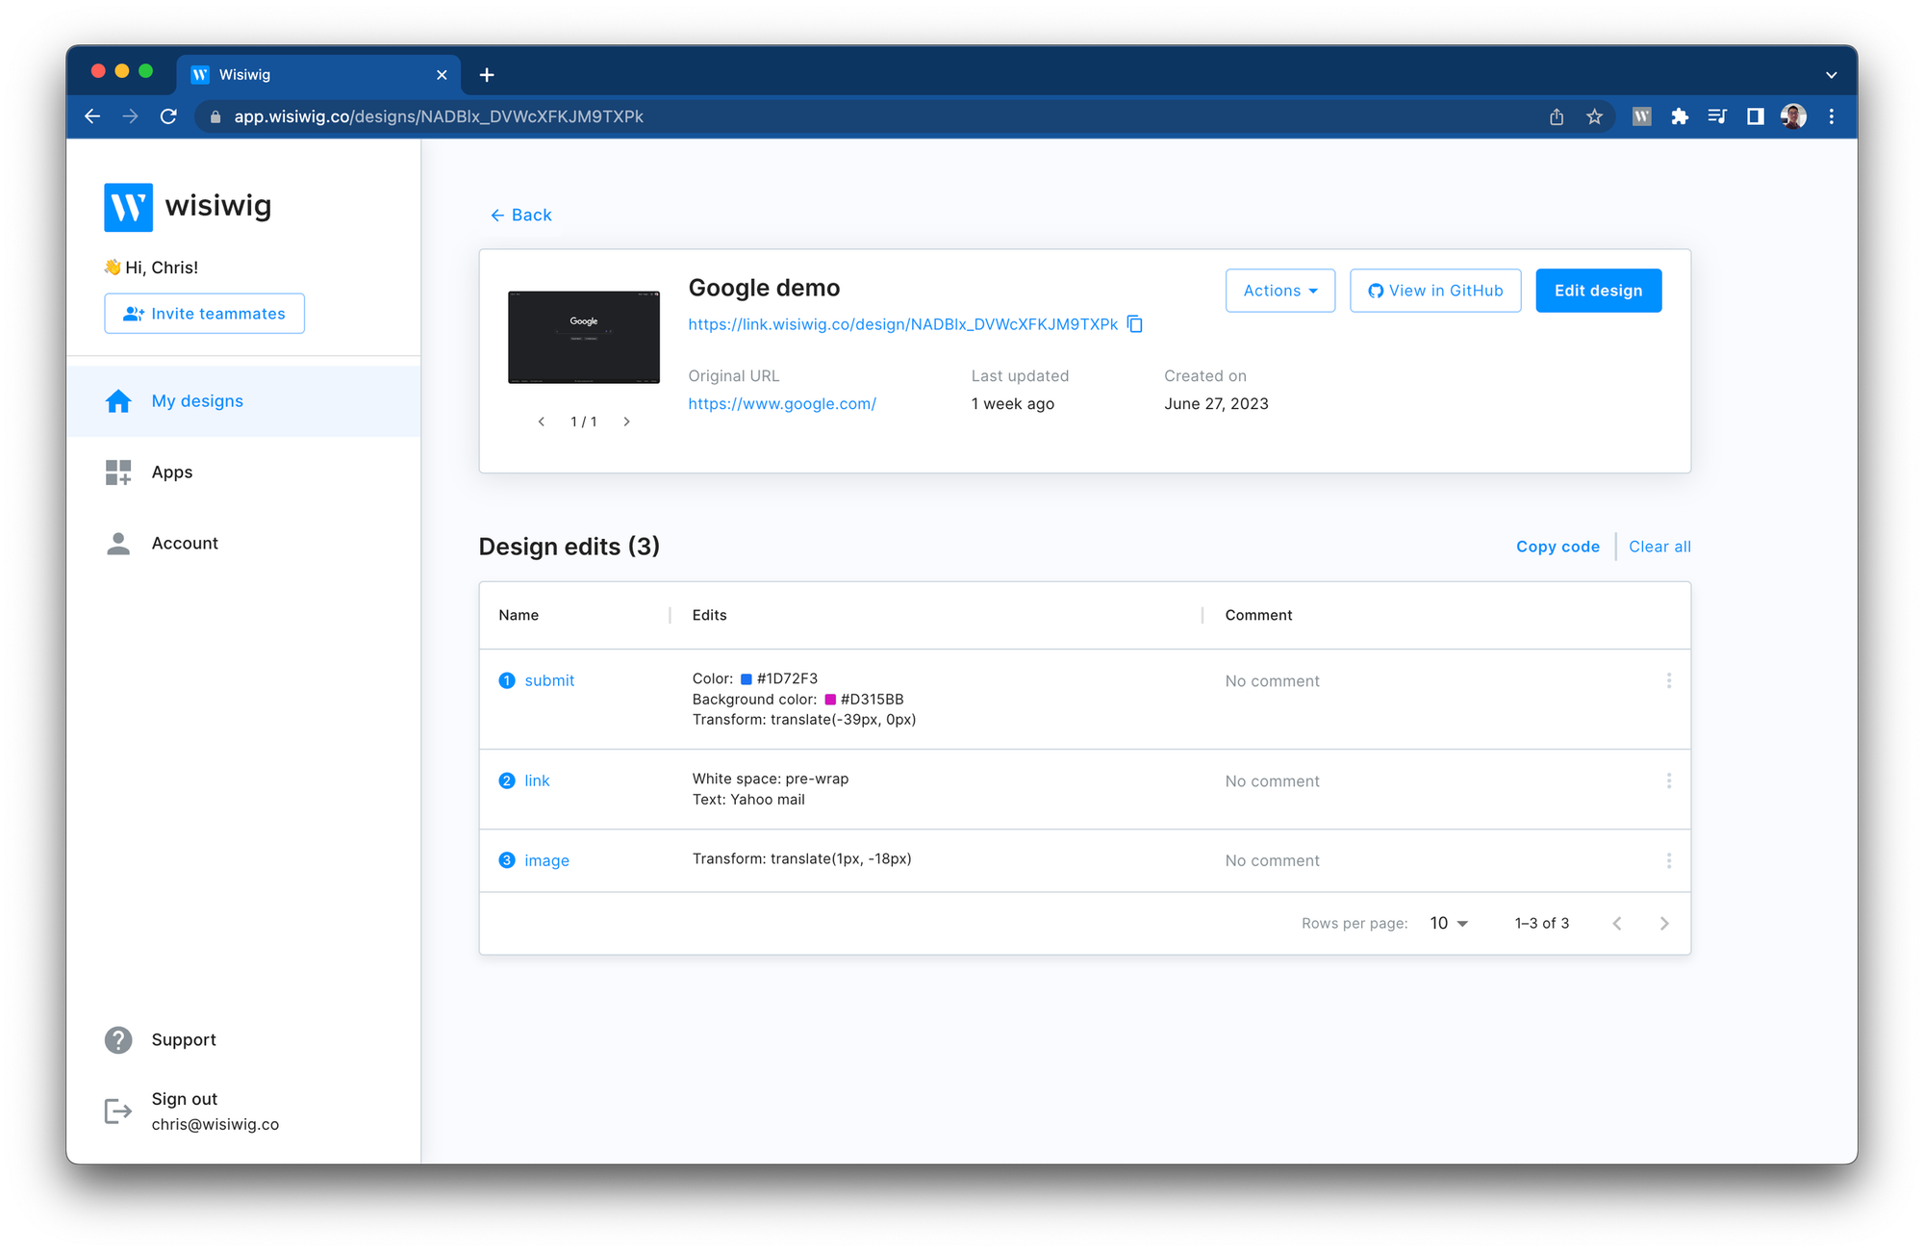Expand the browser tab search chevron

[x=1831, y=75]
